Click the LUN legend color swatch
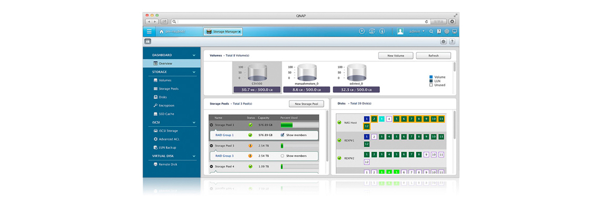The height and width of the screenshot is (200, 602). click(431, 81)
